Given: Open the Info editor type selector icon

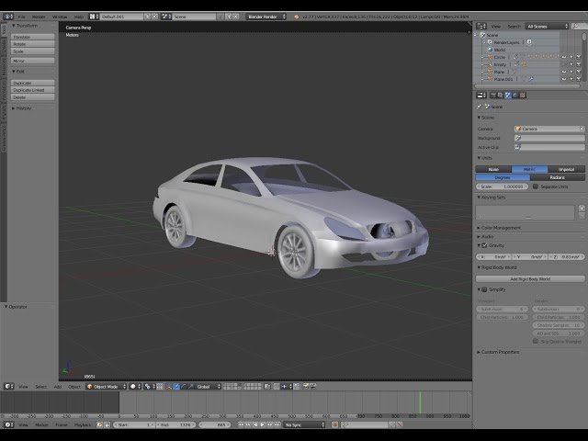Looking at the screenshot, I should [8, 17].
